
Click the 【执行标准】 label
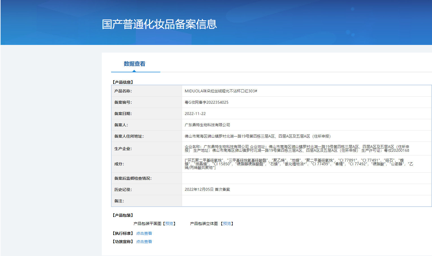[x=123, y=233]
